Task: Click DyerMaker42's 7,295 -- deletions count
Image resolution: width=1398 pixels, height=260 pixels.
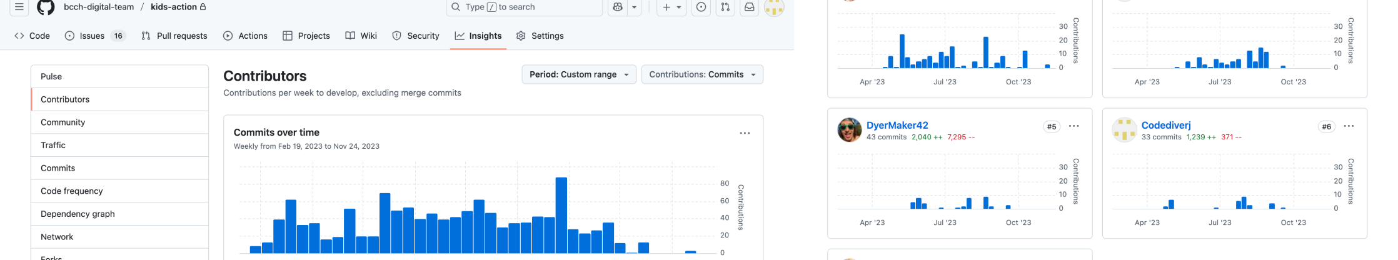Action: click(961, 137)
